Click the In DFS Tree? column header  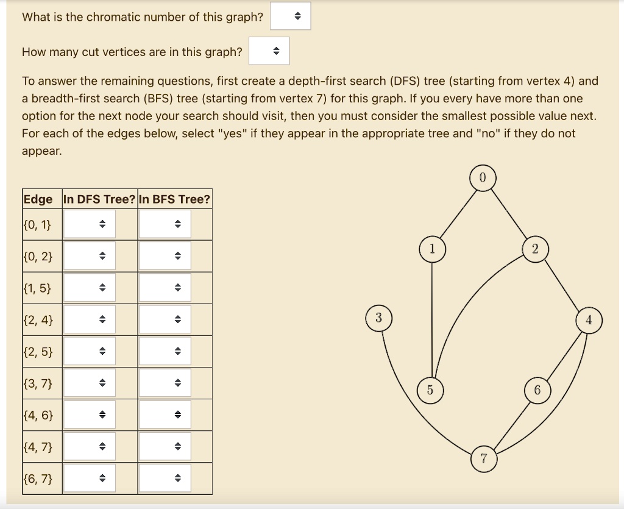click(99, 199)
